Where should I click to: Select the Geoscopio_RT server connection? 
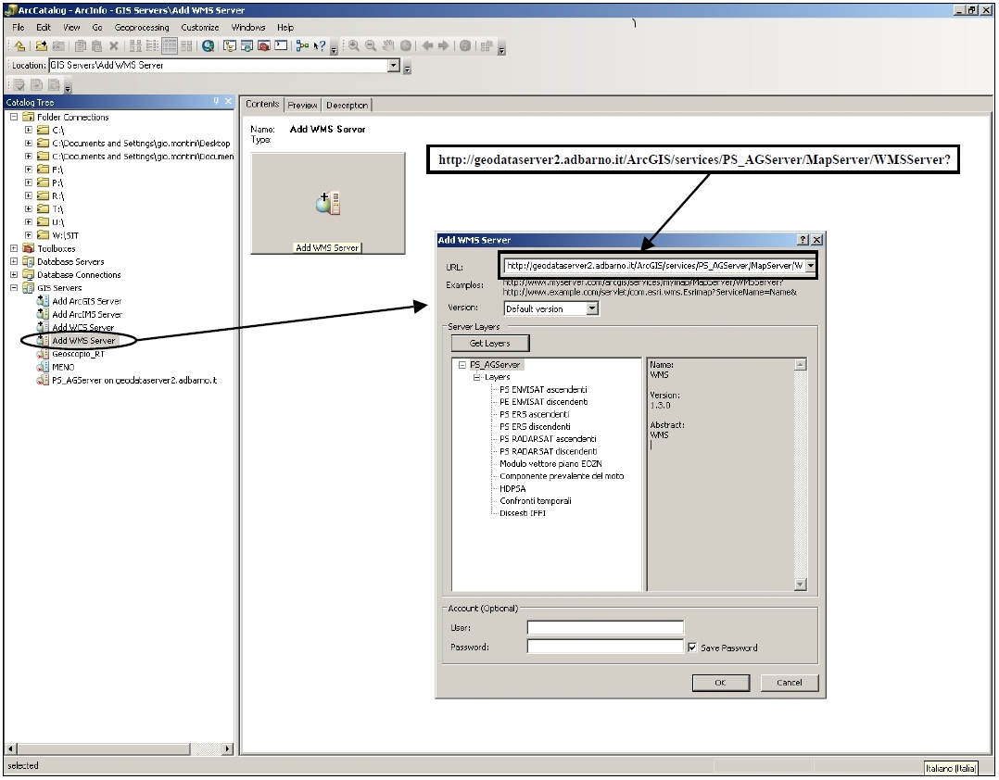[78, 354]
